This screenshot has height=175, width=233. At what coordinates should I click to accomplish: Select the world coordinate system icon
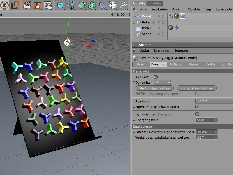15,5
